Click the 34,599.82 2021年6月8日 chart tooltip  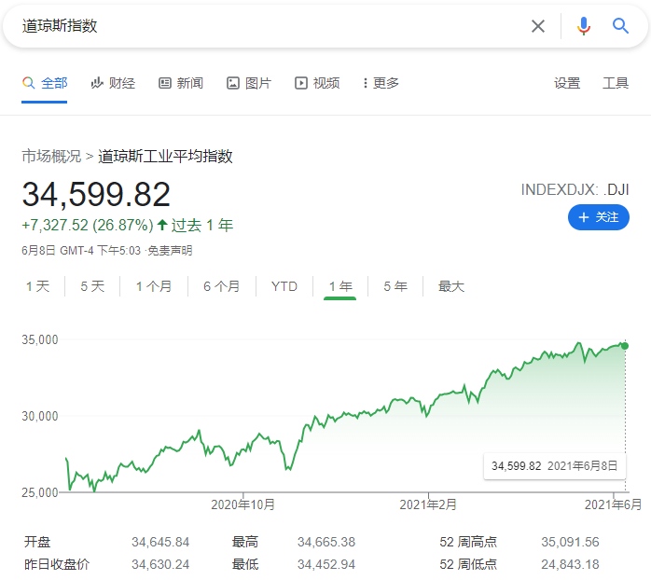(555, 466)
